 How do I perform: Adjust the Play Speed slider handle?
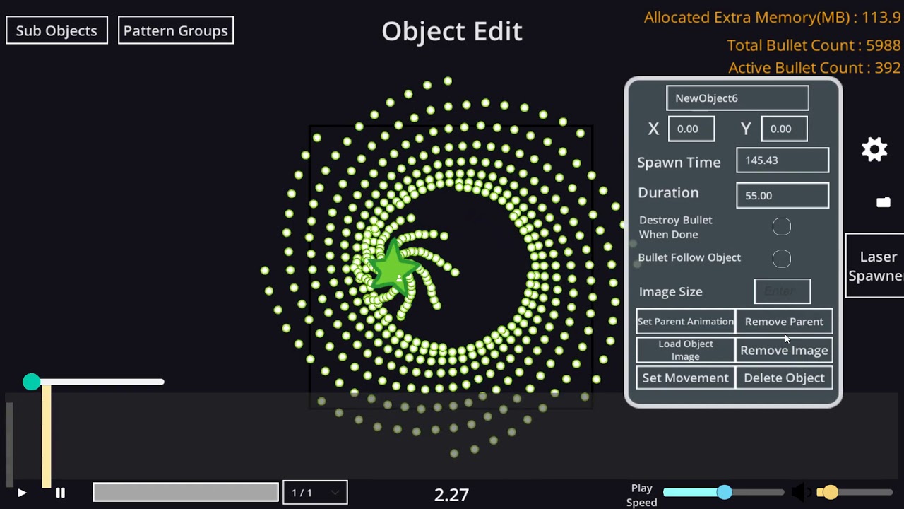tap(725, 492)
